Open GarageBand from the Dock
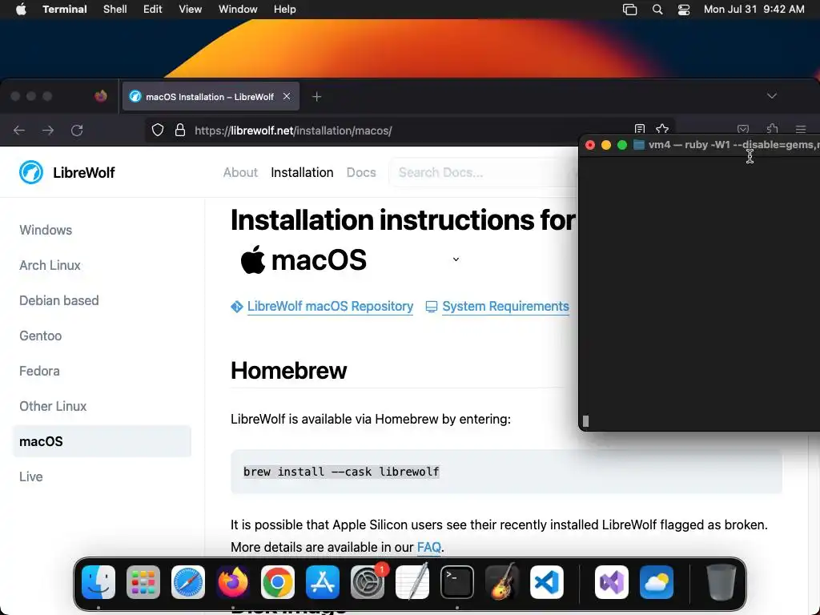Screen dimensions: 820x615 coord(502,582)
